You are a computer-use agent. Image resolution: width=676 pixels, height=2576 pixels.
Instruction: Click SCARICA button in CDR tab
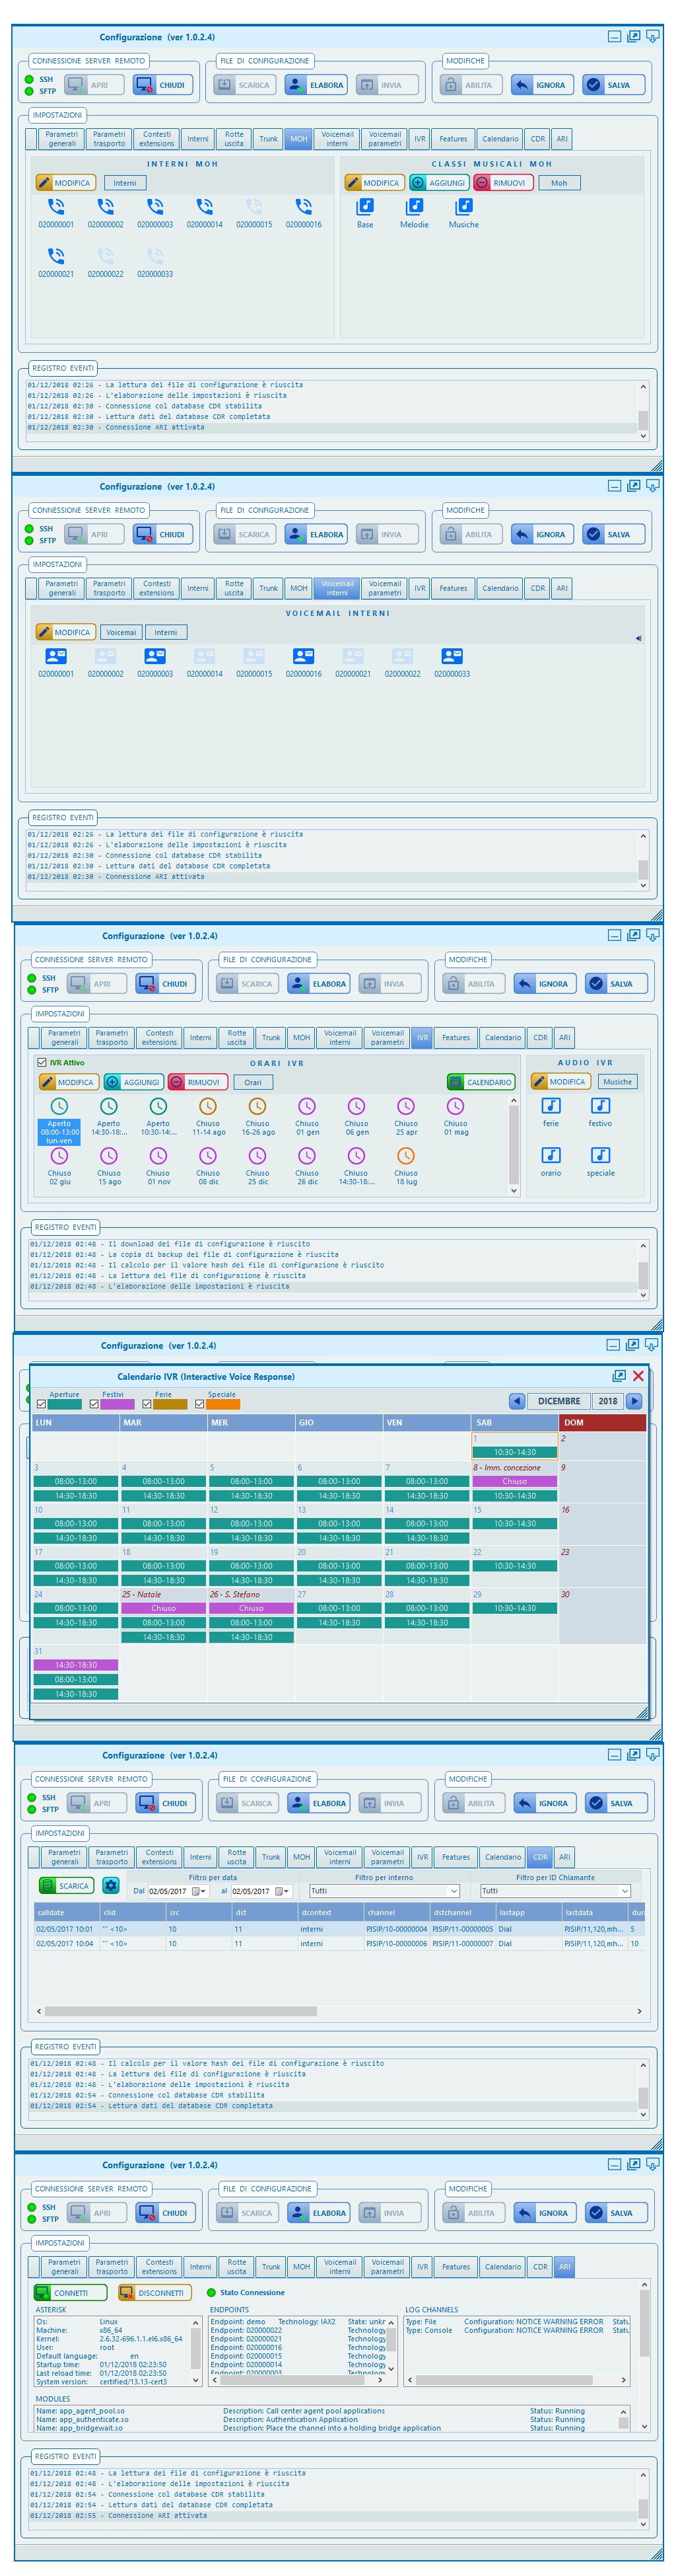click(x=66, y=1886)
